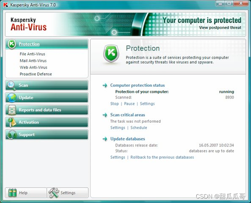
Task: Click 'Your computer is protected' banner text
Action: tap(202, 20)
